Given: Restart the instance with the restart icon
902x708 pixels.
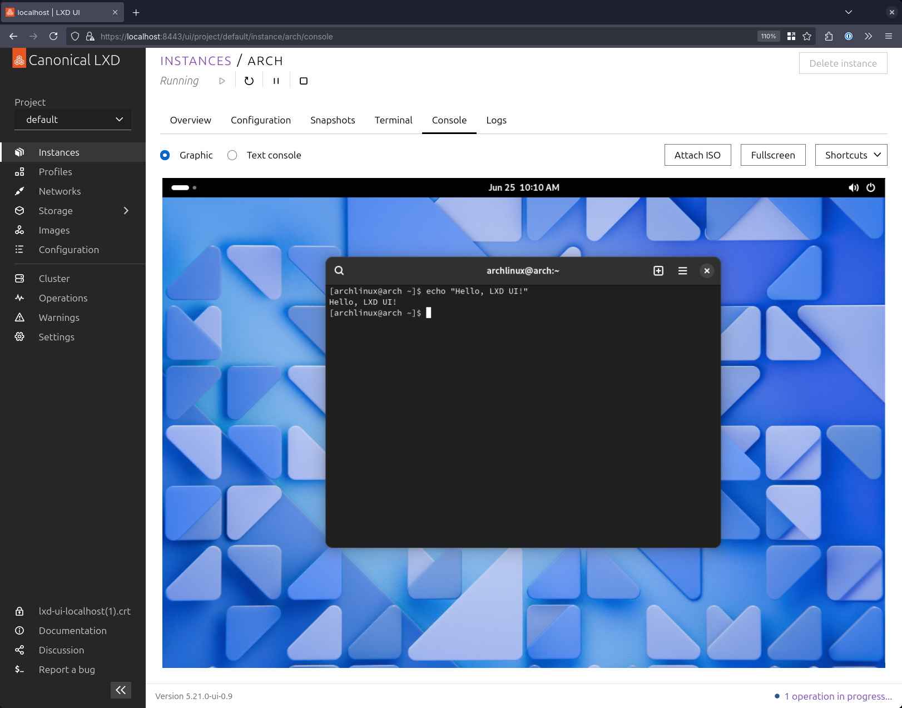Looking at the screenshot, I should tap(249, 81).
